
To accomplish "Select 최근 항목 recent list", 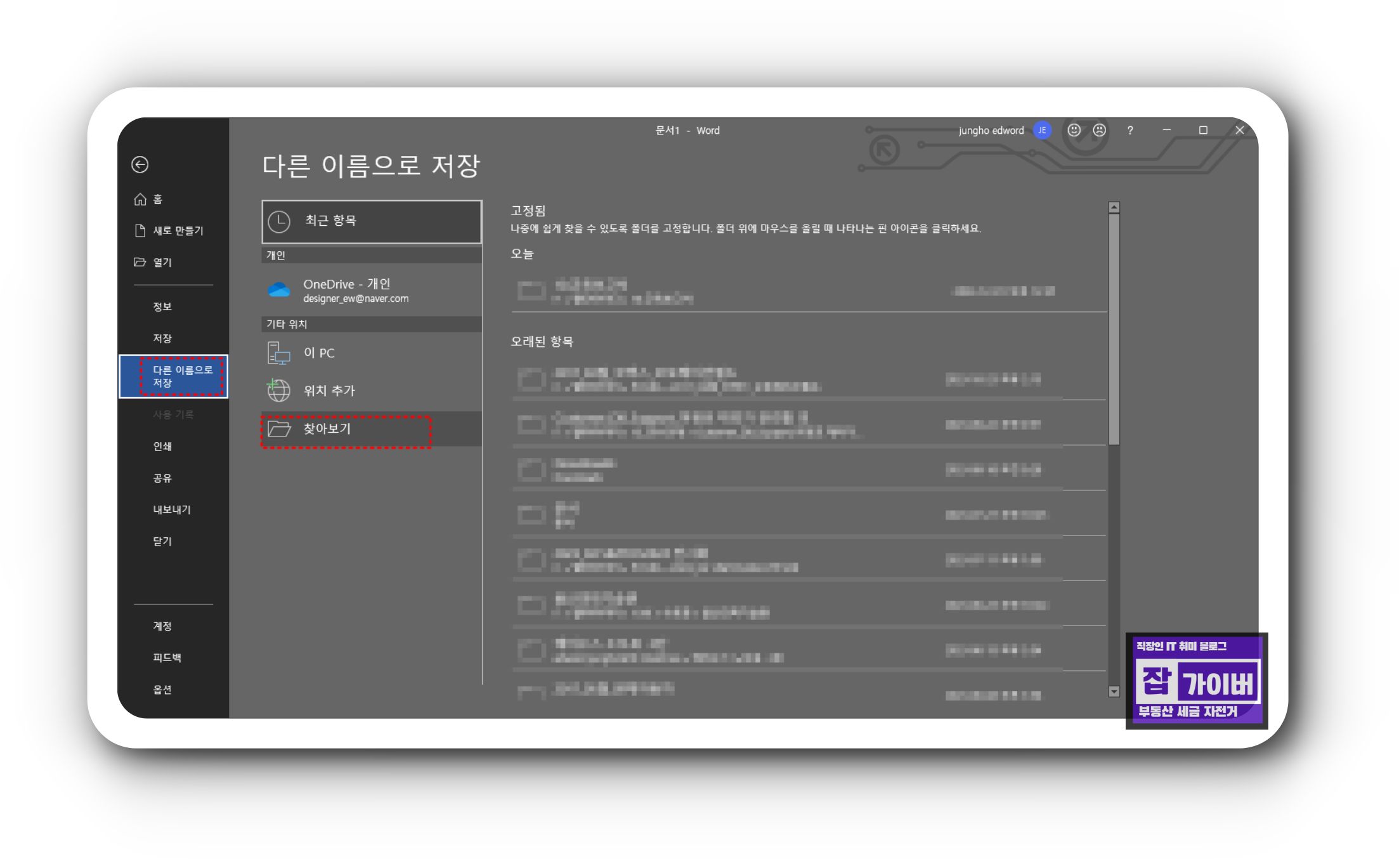I will (371, 221).
